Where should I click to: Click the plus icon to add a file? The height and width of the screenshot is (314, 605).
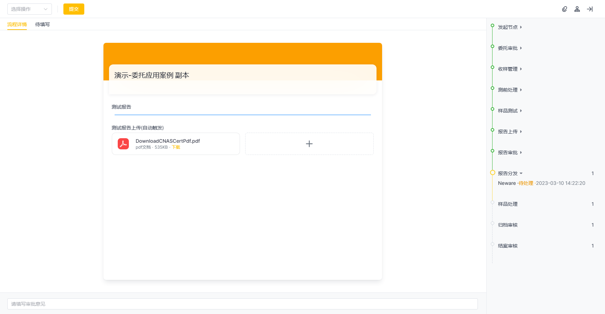pyautogui.click(x=309, y=144)
